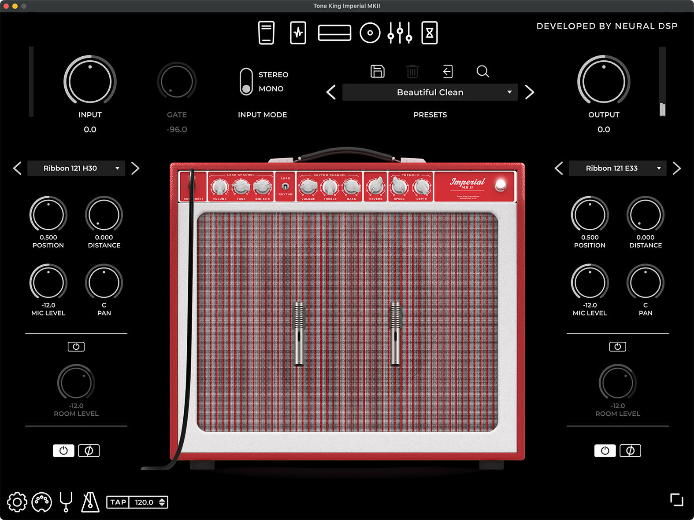Viewport: 694px width, 520px height.
Task: Click left MIC LEVEL knob
Action: pos(48,282)
